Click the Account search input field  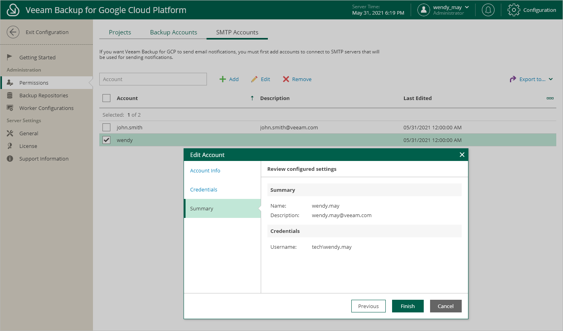pyautogui.click(x=153, y=79)
